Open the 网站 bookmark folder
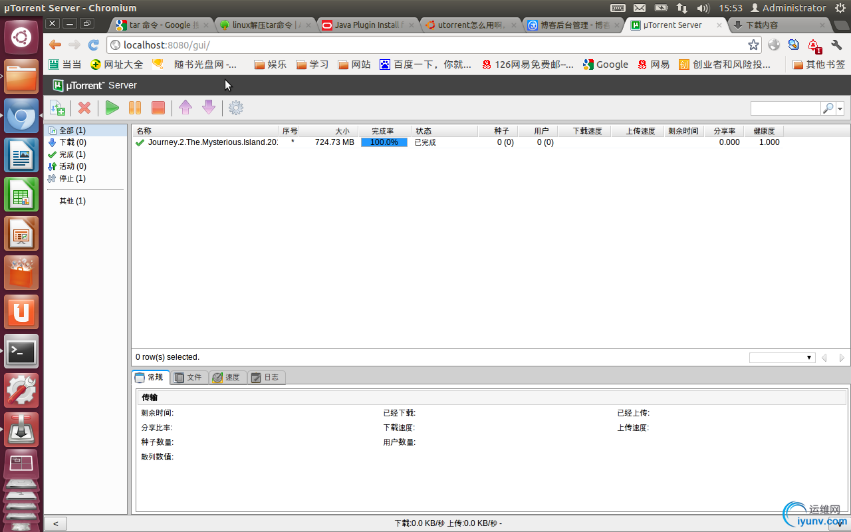851x532 pixels. (x=354, y=65)
